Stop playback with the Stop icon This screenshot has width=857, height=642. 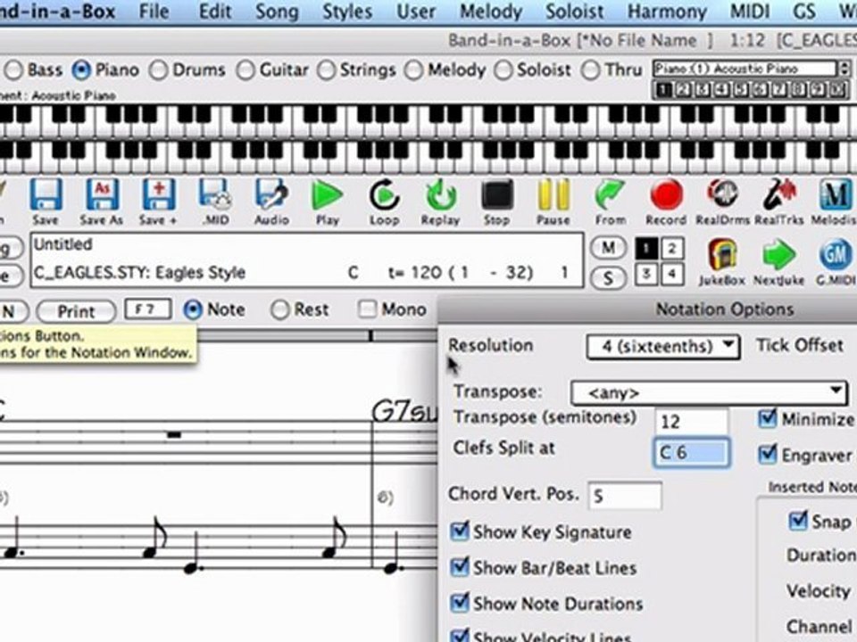click(497, 195)
